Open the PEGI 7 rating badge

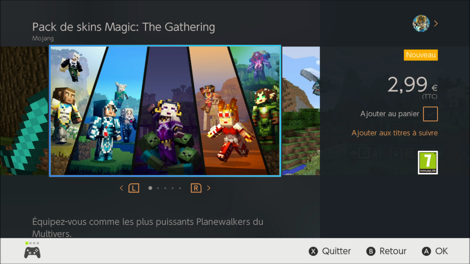428,162
